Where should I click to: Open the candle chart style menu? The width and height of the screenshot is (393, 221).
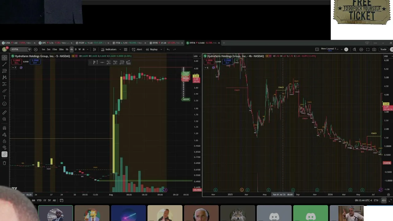[x=94, y=49]
